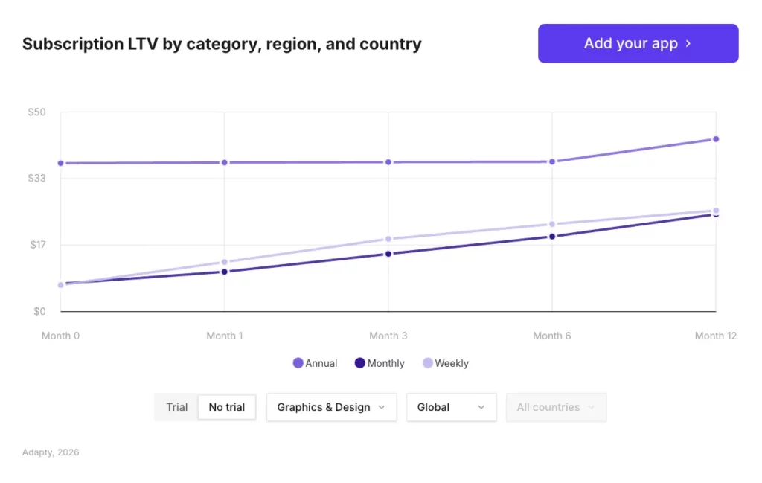Toggle the Annual series in the legend
The height and width of the screenshot is (483, 762).
(x=315, y=363)
